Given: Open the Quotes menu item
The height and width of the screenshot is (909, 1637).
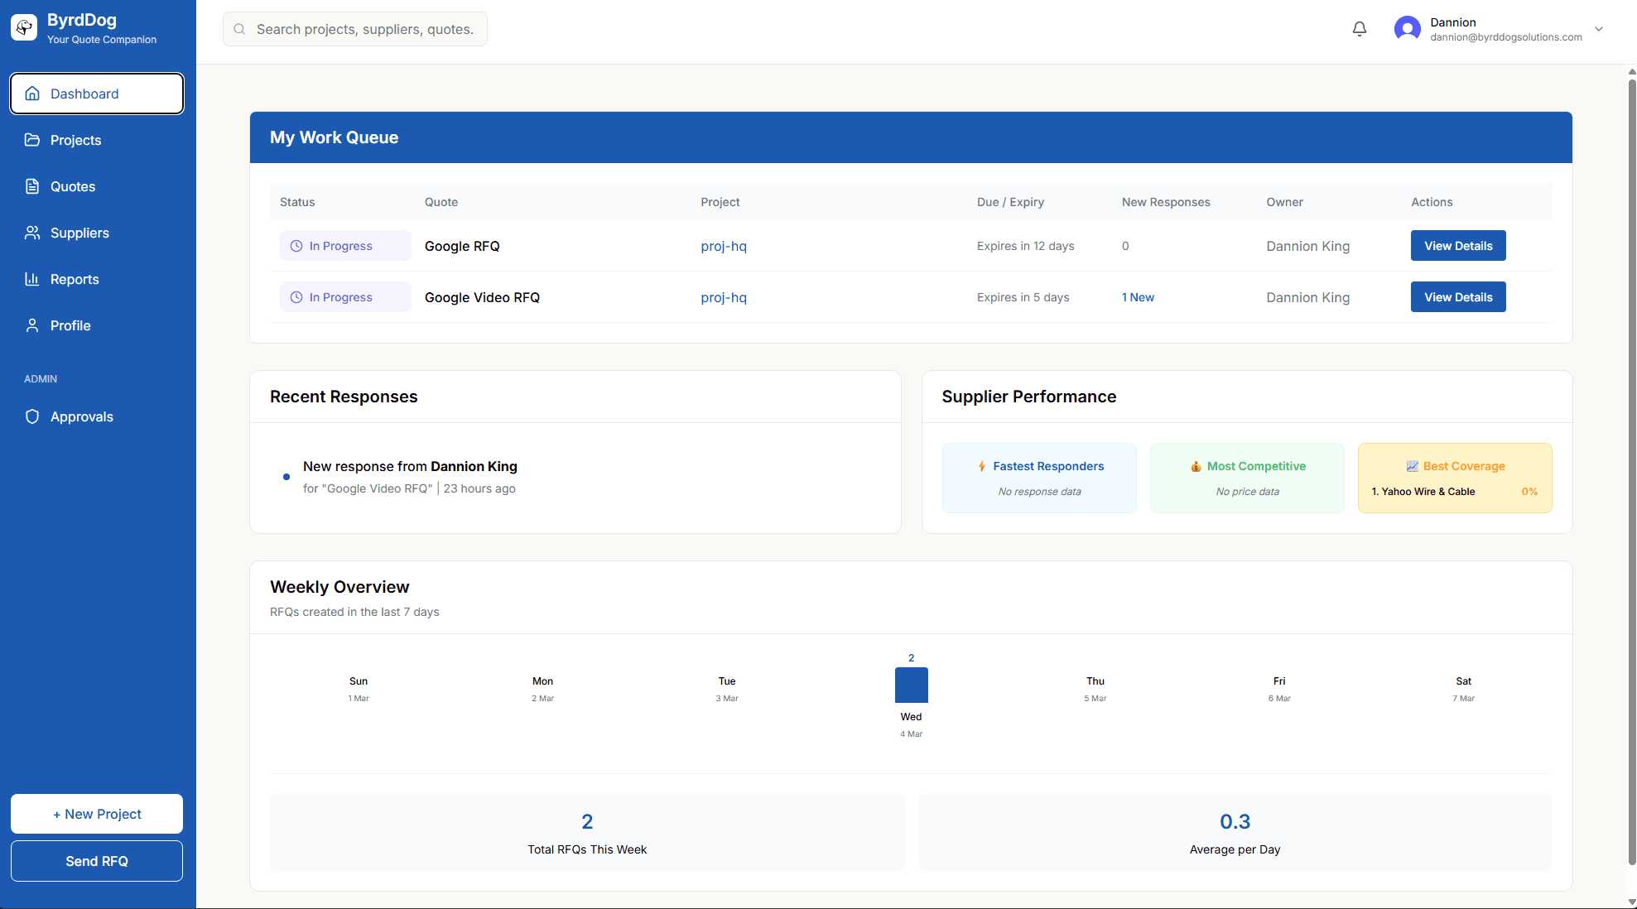Looking at the screenshot, I should pos(73,186).
